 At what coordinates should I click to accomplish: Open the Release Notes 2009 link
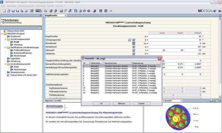point(16,31)
